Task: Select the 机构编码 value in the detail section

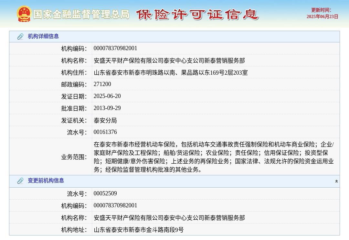Action: click(x=115, y=49)
